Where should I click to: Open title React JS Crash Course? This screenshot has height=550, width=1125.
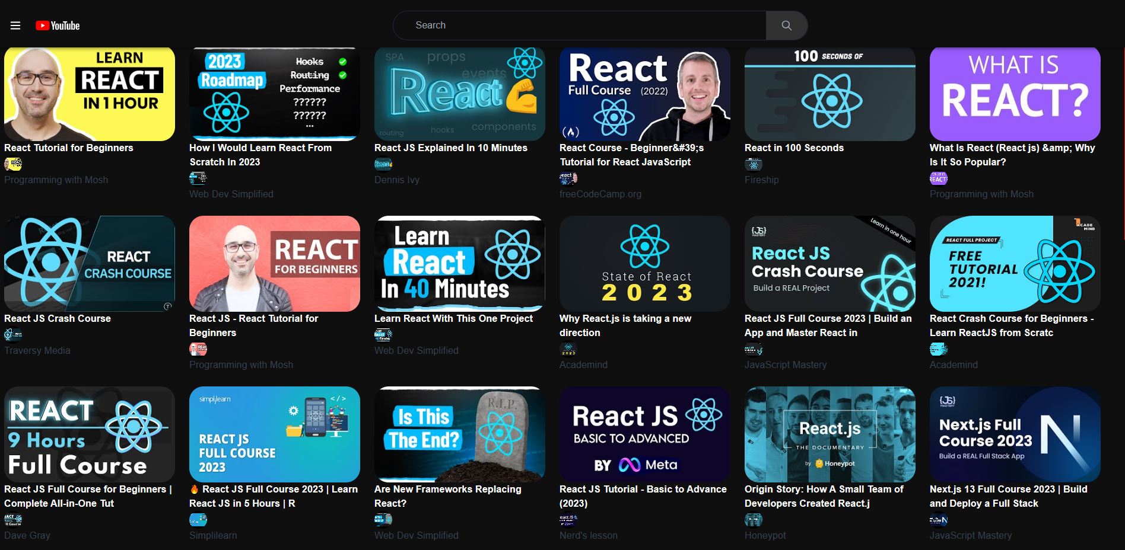click(58, 318)
